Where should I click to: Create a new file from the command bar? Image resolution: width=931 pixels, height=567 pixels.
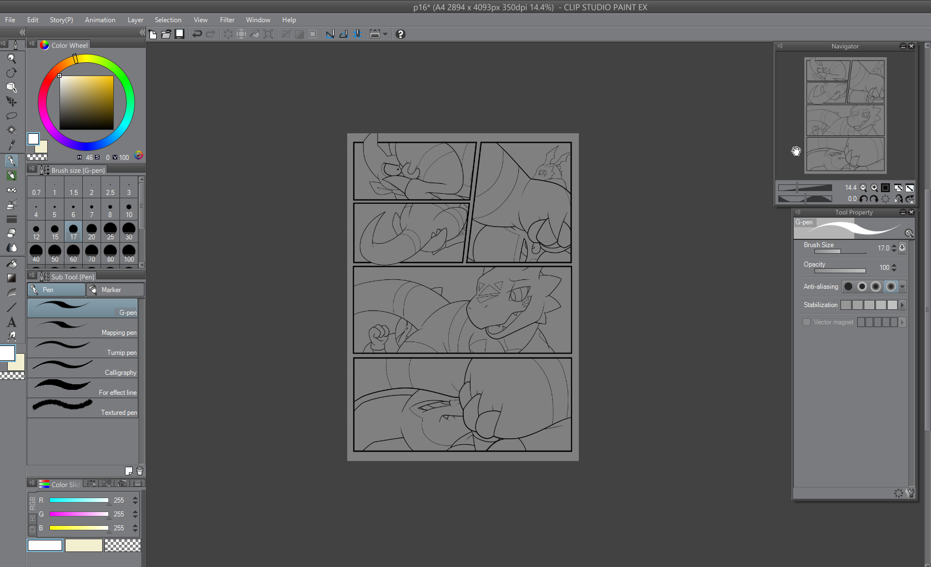153,34
